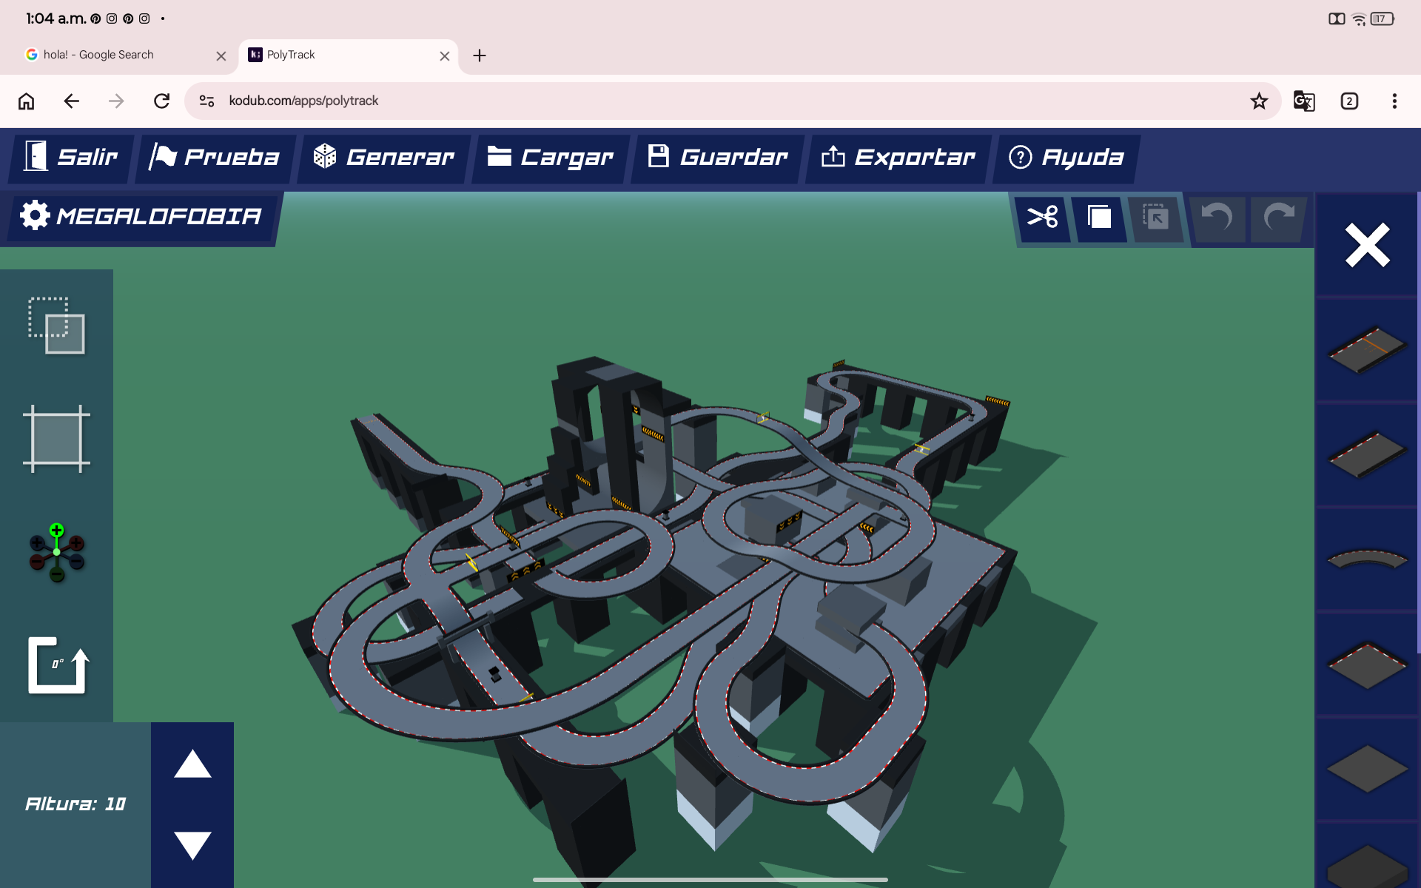This screenshot has height=888, width=1421.
Task: Open the Exportar menu
Action: click(x=898, y=157)
